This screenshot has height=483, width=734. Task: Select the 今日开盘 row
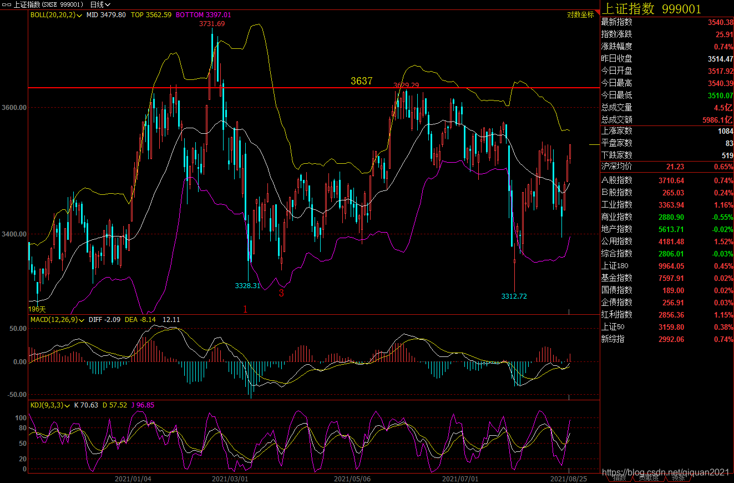pyautogui.click(x=667, y=71)
